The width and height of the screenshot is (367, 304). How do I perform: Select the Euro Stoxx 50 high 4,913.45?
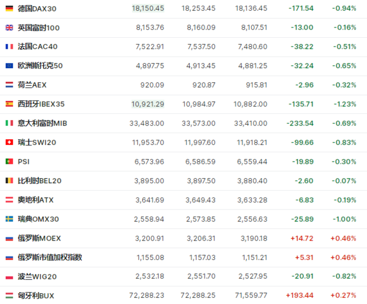(x=201, y=66)
